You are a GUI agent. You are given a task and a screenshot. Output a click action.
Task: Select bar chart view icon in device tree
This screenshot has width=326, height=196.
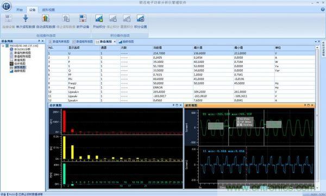coord(11,63)
